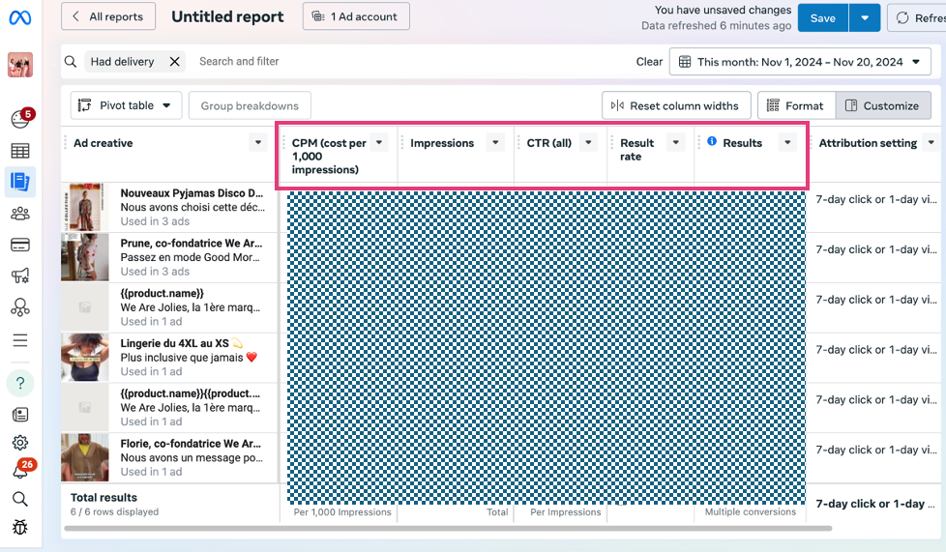This screenshot has width=946, height=552.
Task: Switch to the Format tab
Action: (x=796, y=105)
